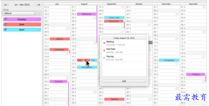The height and width of the screenshot is (106, 209).
Task: Click red dot beside popover Meeting
Action: coord(104,43)
